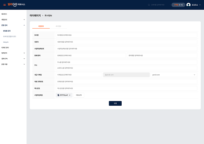The image size is (204, 144).
Task: Click the 주소 row label
Action: 36,65
